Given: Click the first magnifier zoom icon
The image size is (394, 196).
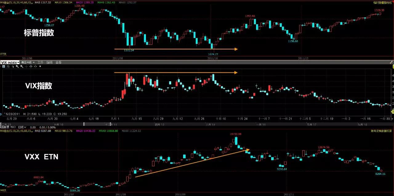Looking at the screenshot, I should pos(17,67).
